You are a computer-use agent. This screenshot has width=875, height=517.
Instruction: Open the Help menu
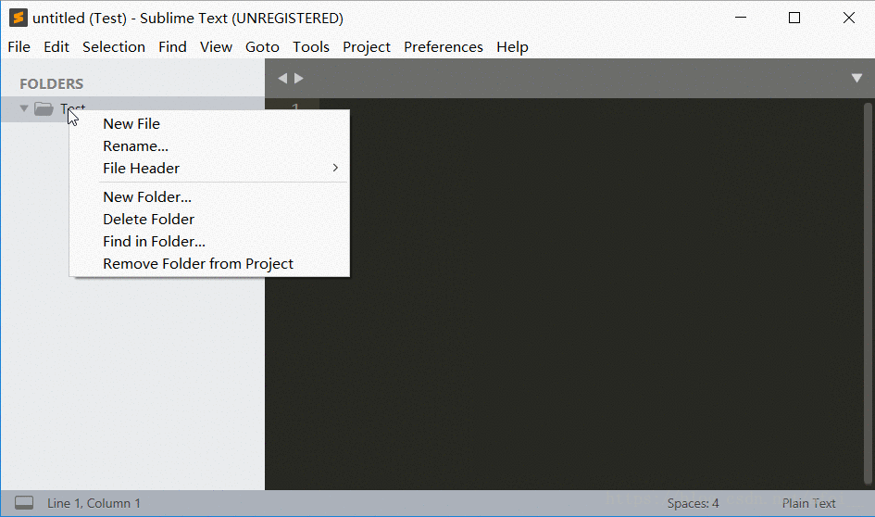(x=512, y=47)
